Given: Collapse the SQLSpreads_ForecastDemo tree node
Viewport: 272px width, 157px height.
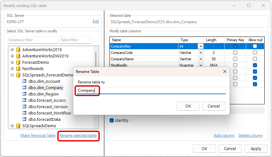Looking at the screenshot, I should (12, 75).
